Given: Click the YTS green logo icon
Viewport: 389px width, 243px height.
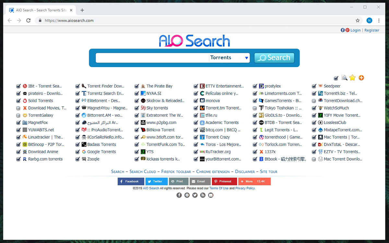Looking at the screenshot, I should (143, 152).
